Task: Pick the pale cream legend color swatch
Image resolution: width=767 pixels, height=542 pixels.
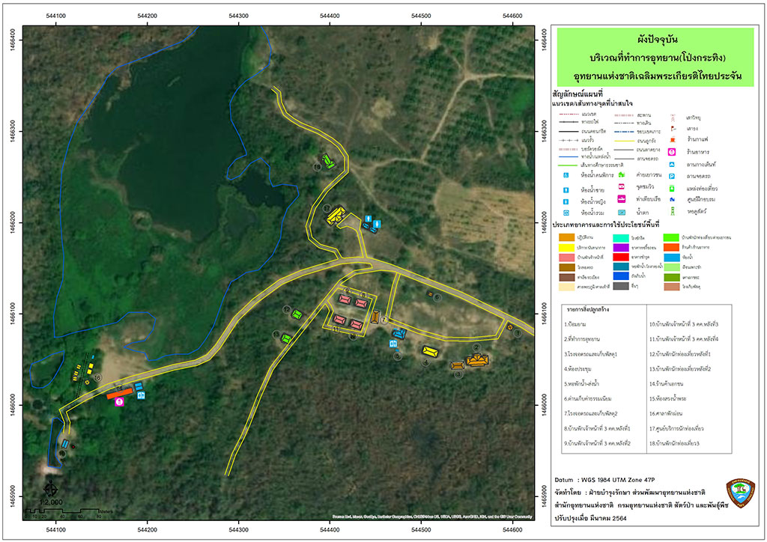Action: [566, 287]
